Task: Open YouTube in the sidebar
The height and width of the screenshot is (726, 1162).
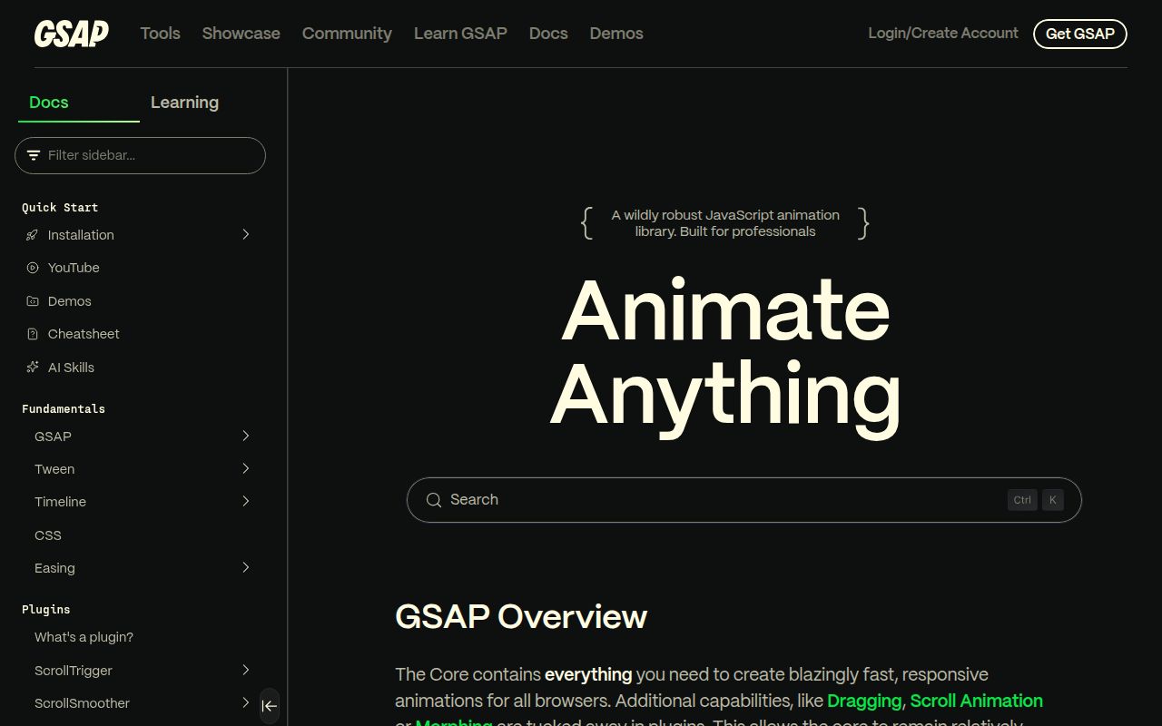Action: [74, 268]
